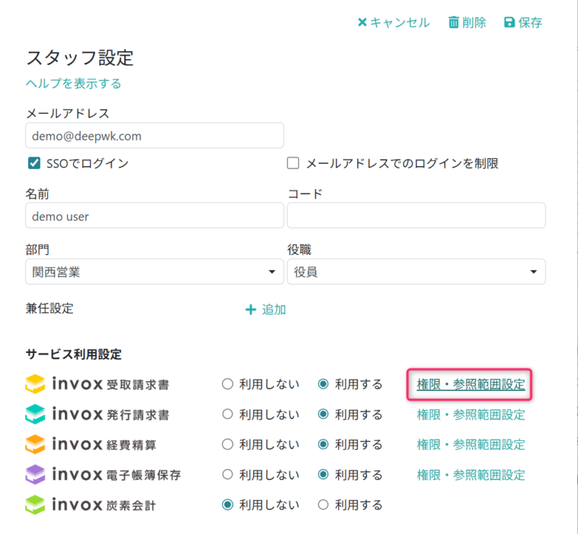
Task: Open the 部門 dropdown showing 関西営業
Action: [x=155, y=271]
